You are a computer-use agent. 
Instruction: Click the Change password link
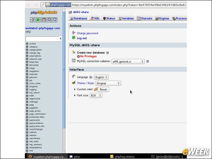(87, 33)
